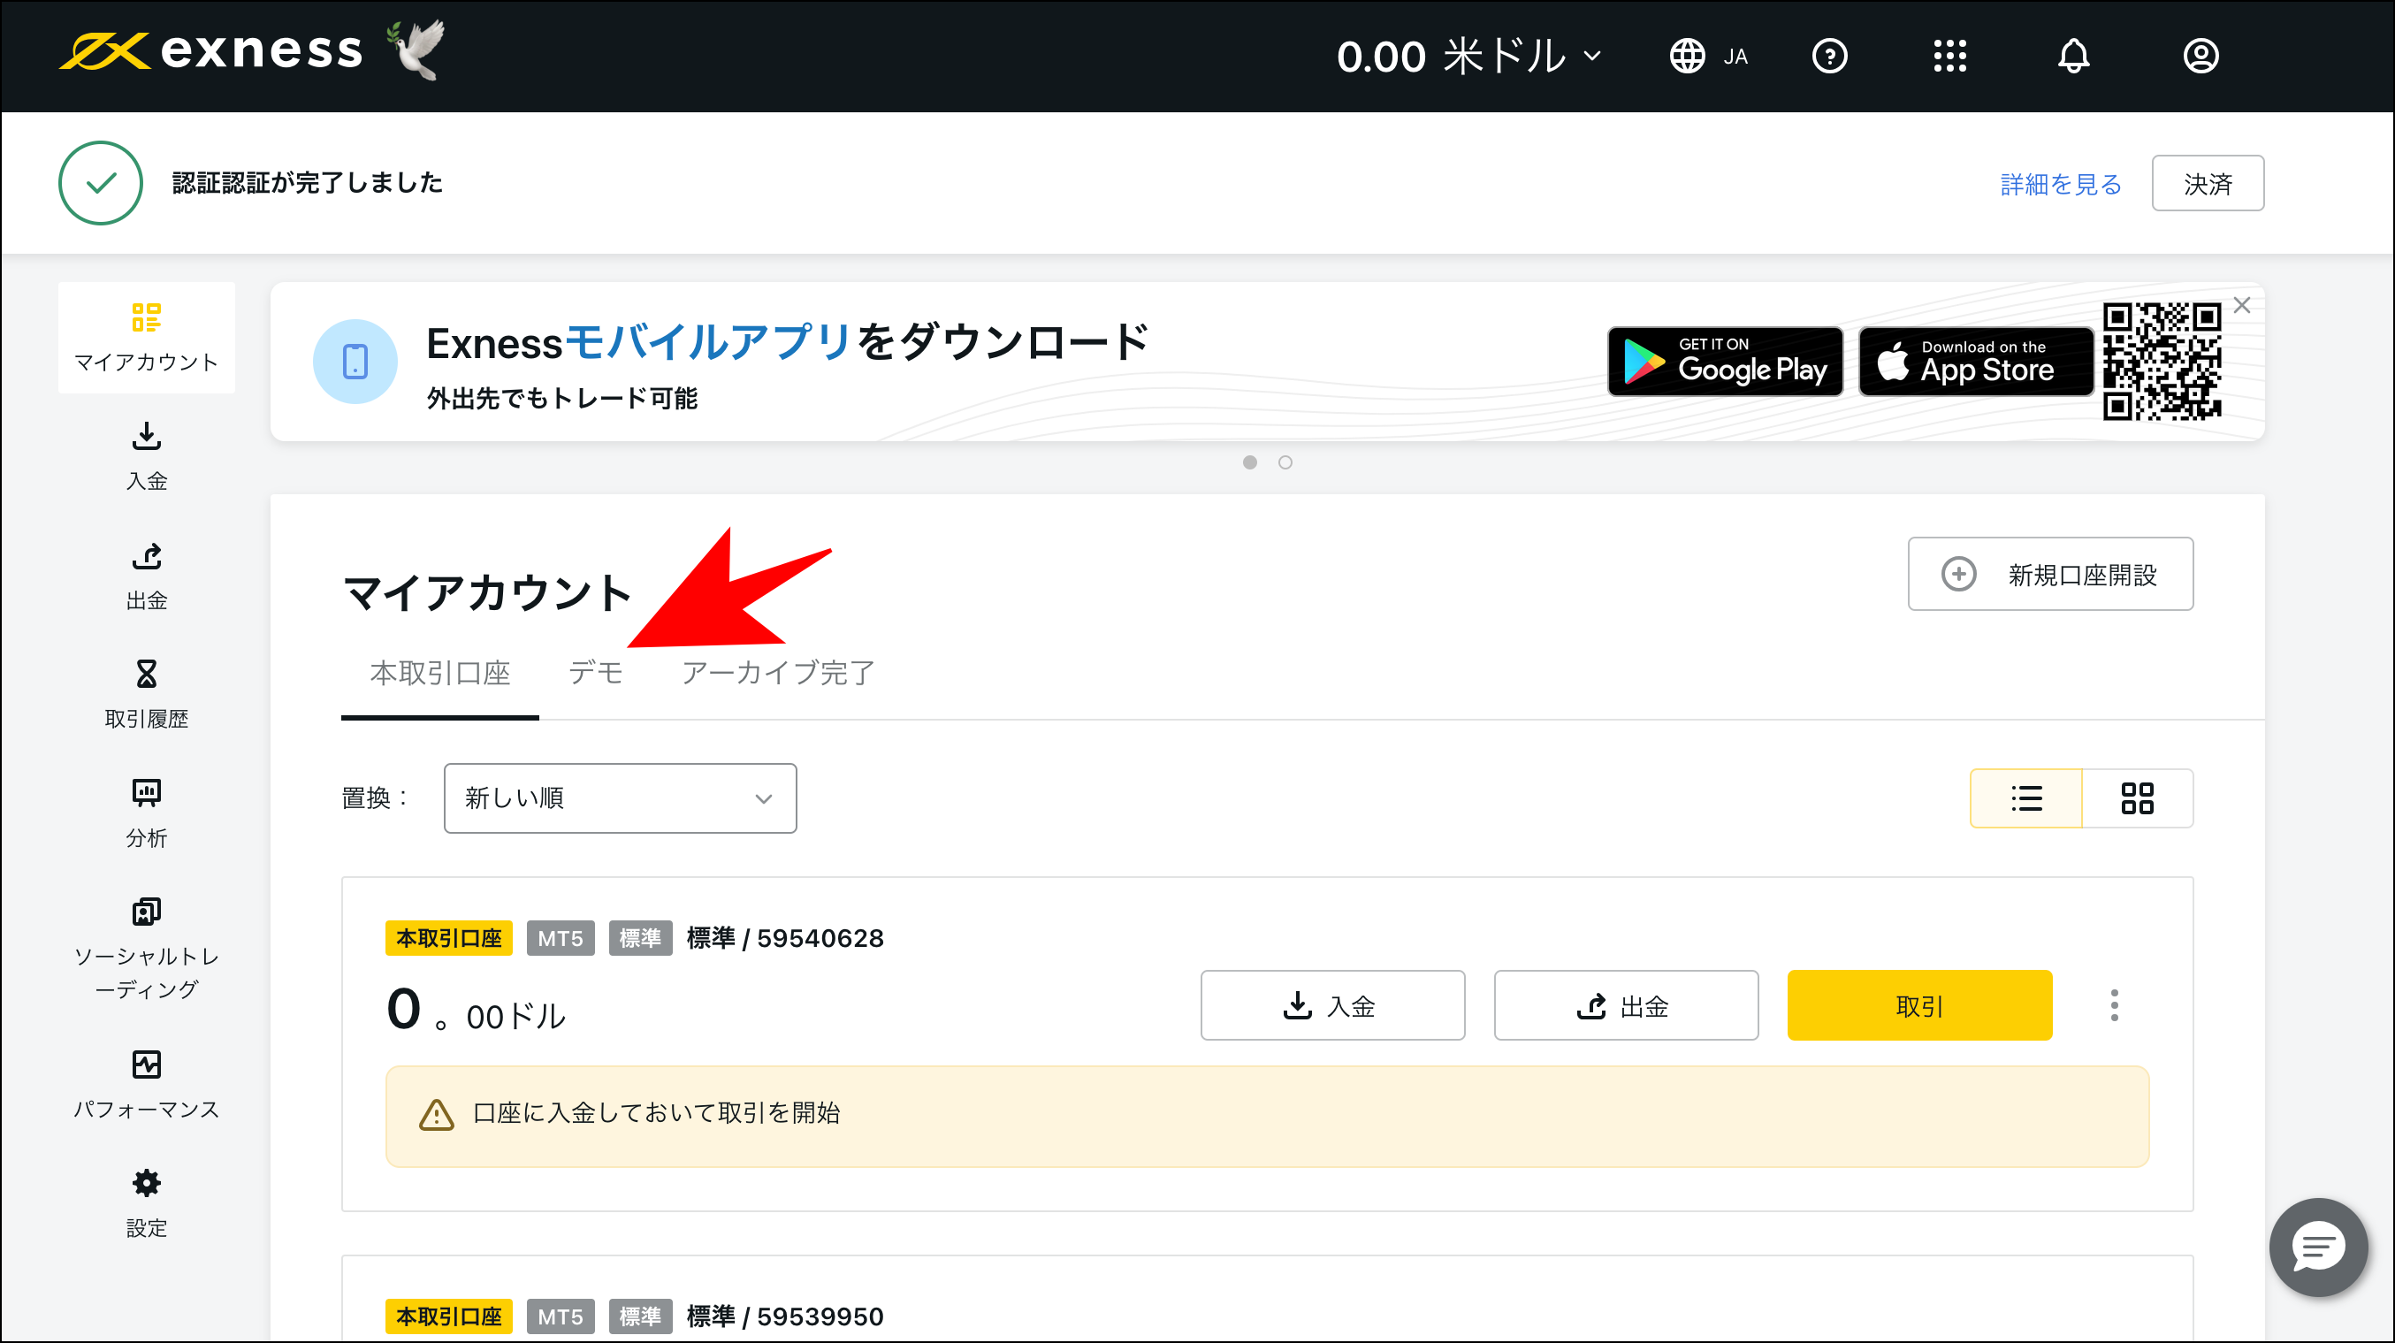View パフォーマンス from the sidebar
2395x1343 pixels.
[146, 1084]
